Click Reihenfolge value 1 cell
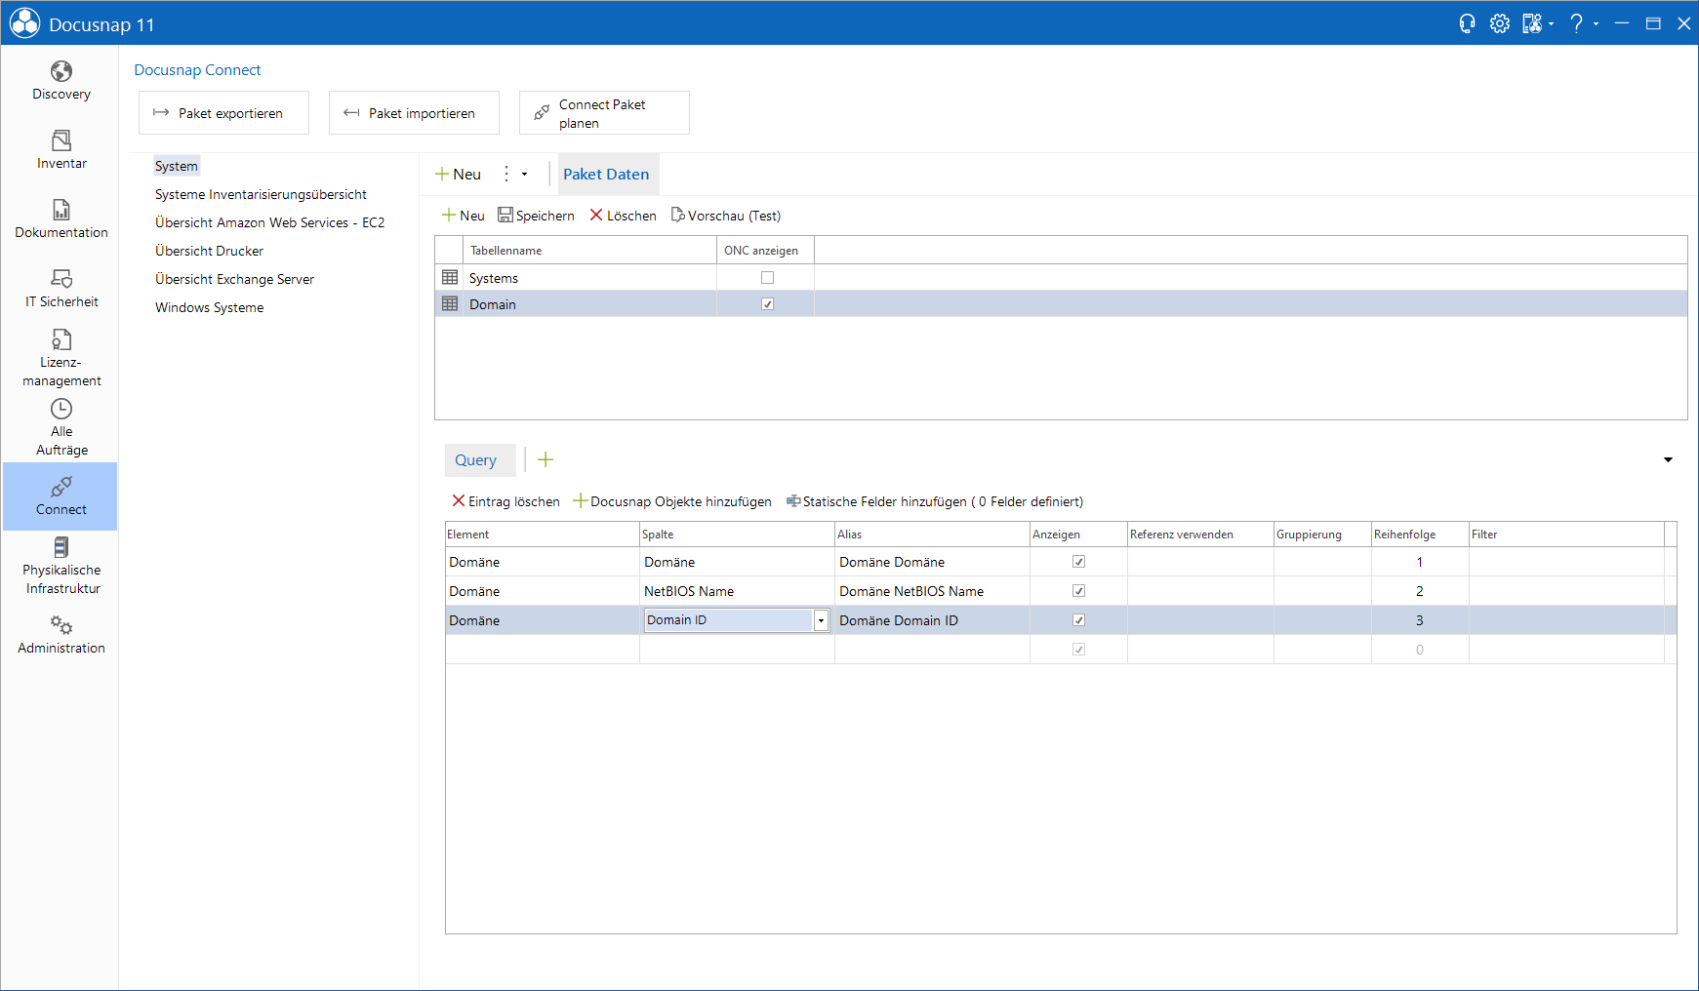The height and width of the screenshot is (991, 1699). point(1420,562)
